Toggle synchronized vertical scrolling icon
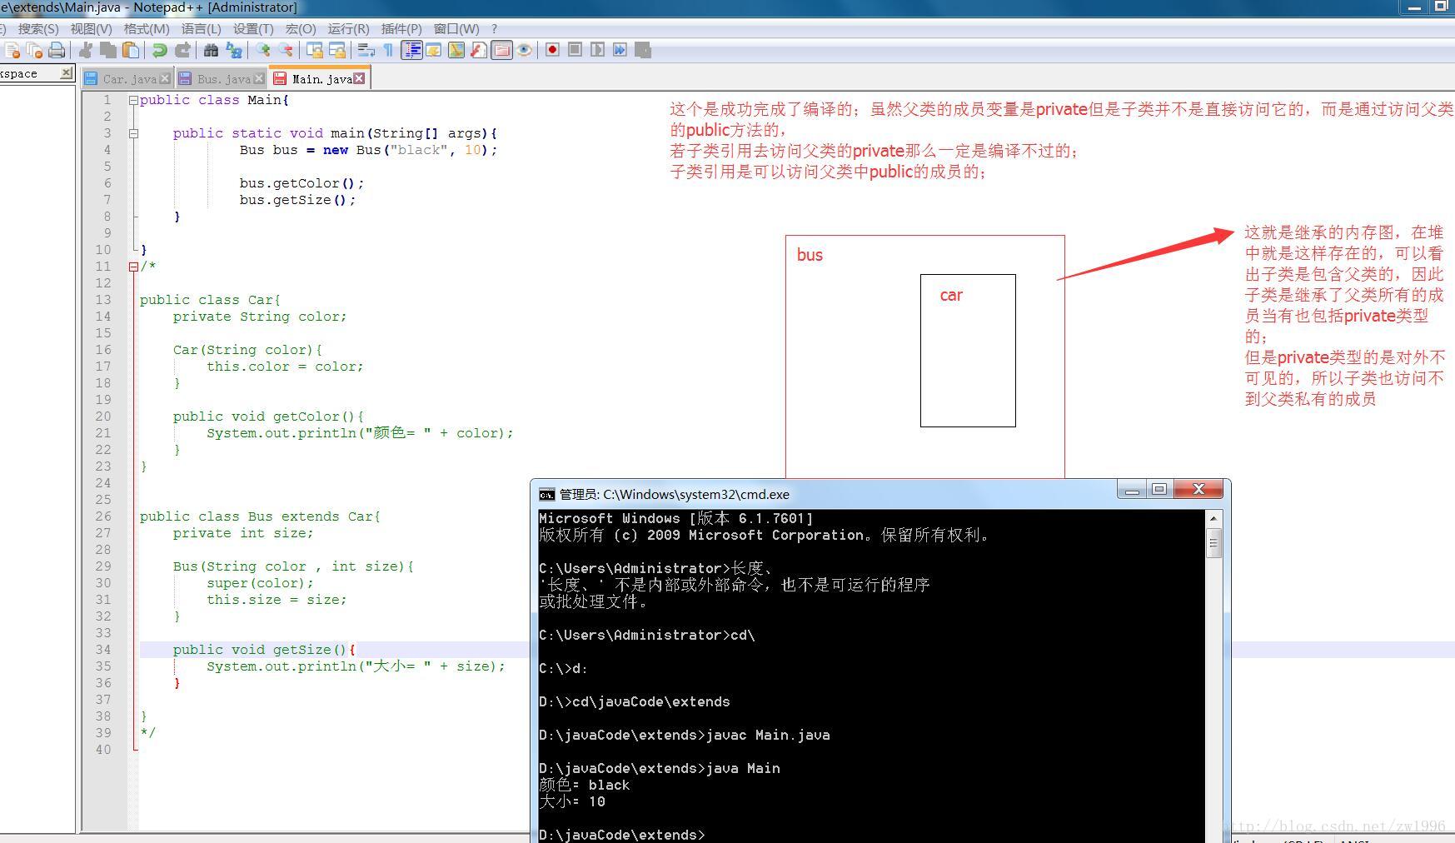 pos(315,50)
